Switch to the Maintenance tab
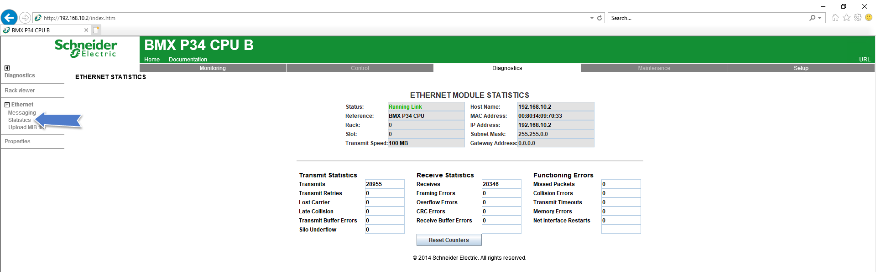This screenshot has width=876, height=272. click(654, 68)
